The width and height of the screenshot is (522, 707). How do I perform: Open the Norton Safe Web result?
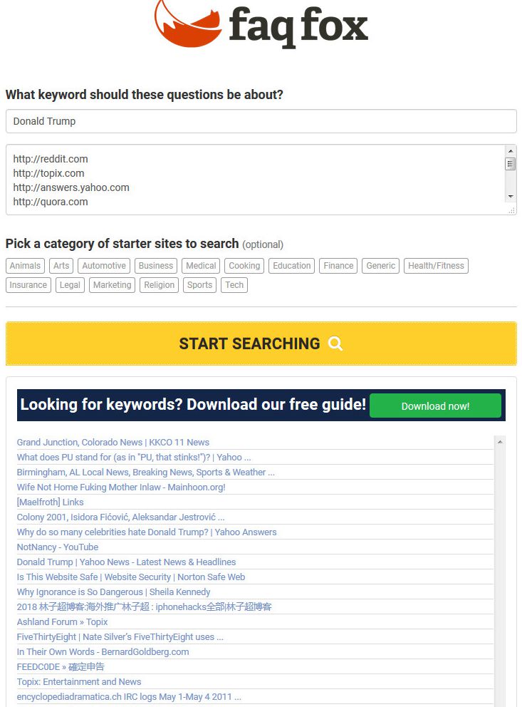[x=131, y=577]
